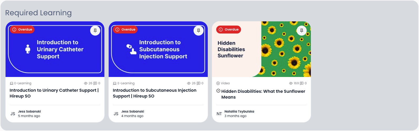This screenshot has height=131, width=419.
Task: Click Overdue badge on Hidden Disabilities card
Action: 229,30
